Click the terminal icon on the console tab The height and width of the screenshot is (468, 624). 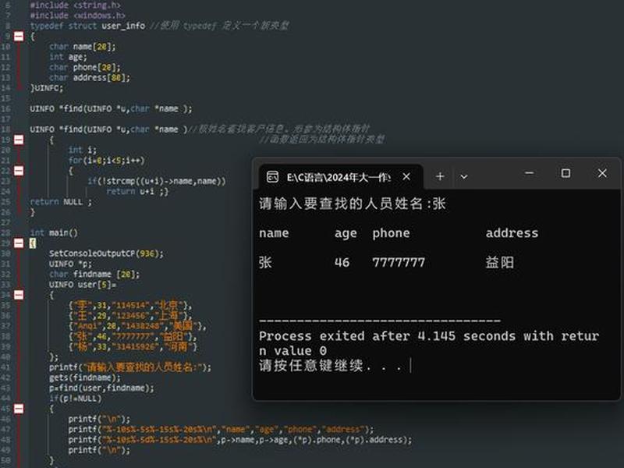(x=272, y=176)
